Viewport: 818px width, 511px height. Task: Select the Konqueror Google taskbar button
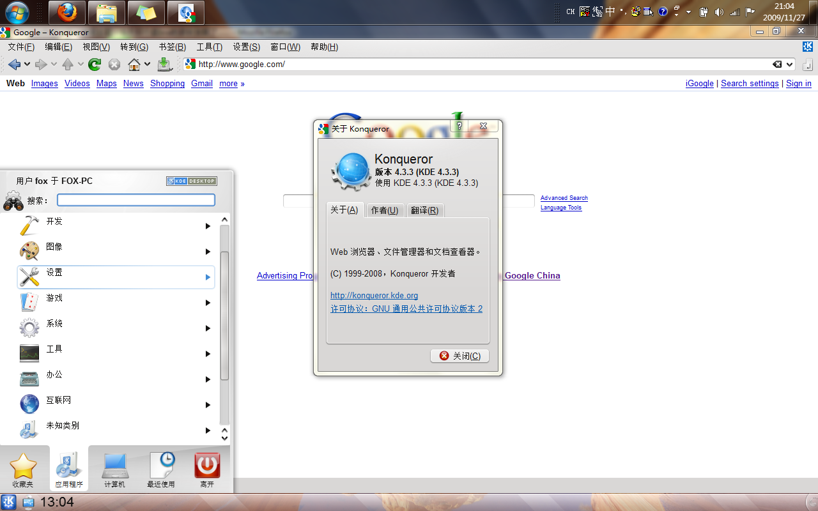click(x=186, y=12)
